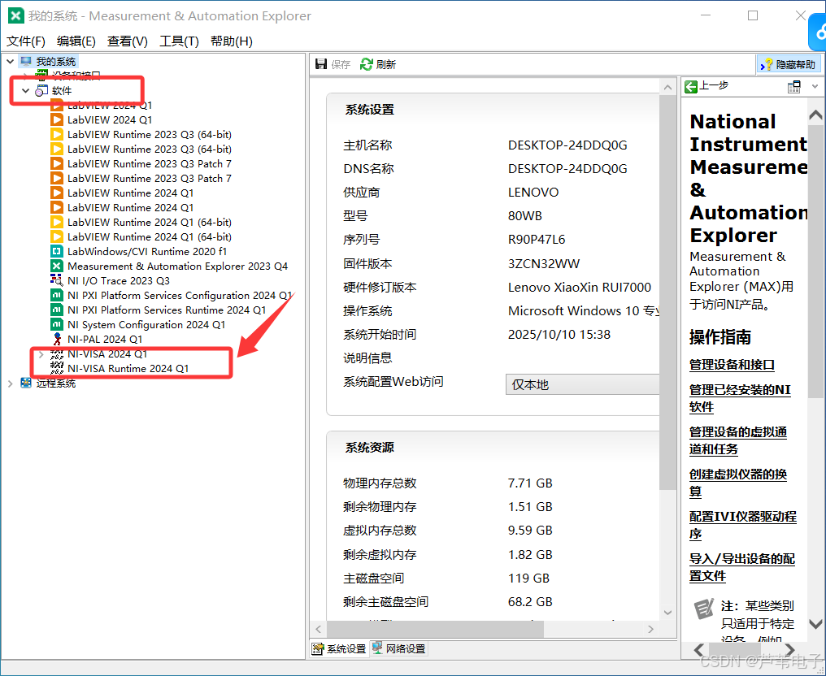Image resolution: width=826 pixels, height=676 pixels.
Task: Click the Save floppy disk toolbar button
Action: click(321, 64)
